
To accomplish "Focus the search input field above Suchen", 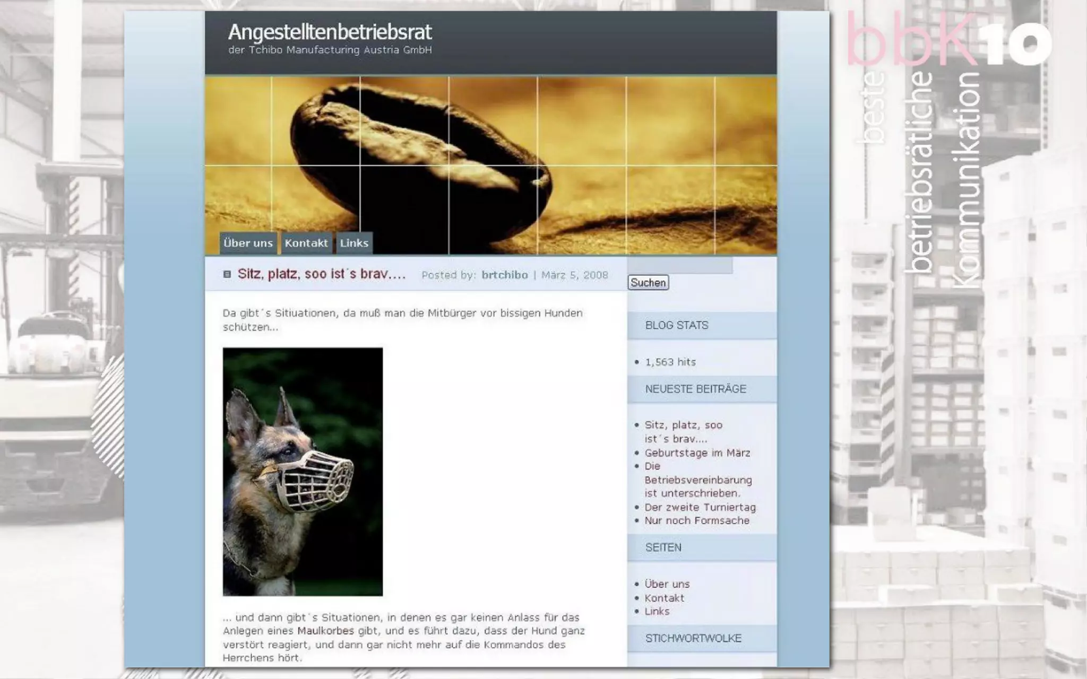I will click(x=680, y=265).
